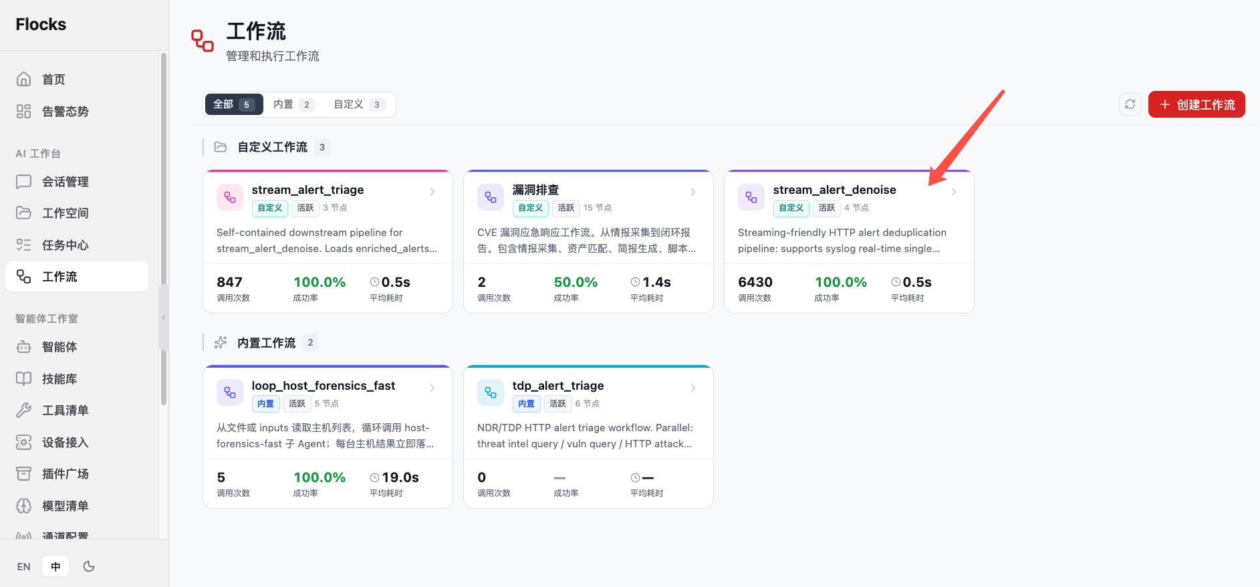Click the 活跃 tag on stream_alert_denoise card

coord(827,208)
